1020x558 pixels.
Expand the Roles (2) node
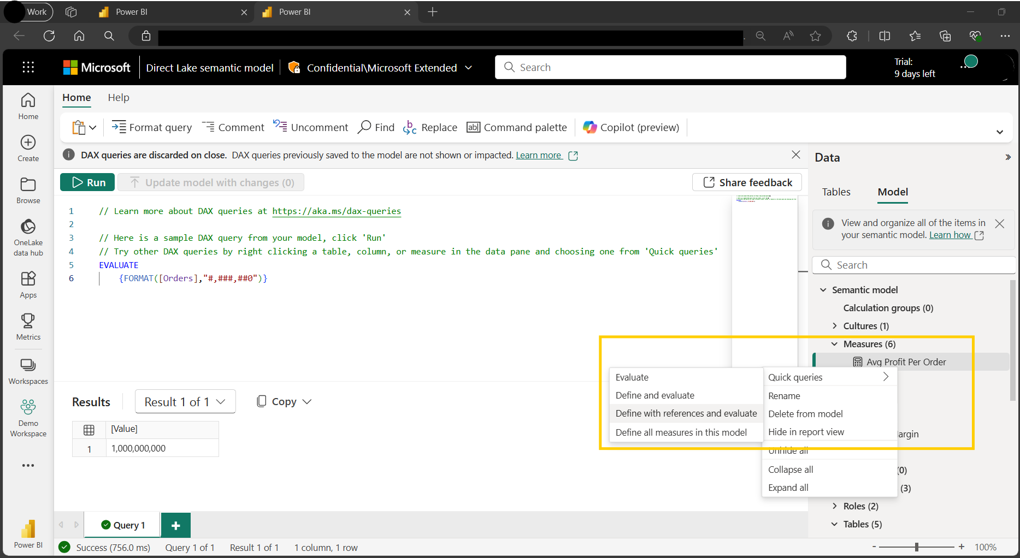834,506
